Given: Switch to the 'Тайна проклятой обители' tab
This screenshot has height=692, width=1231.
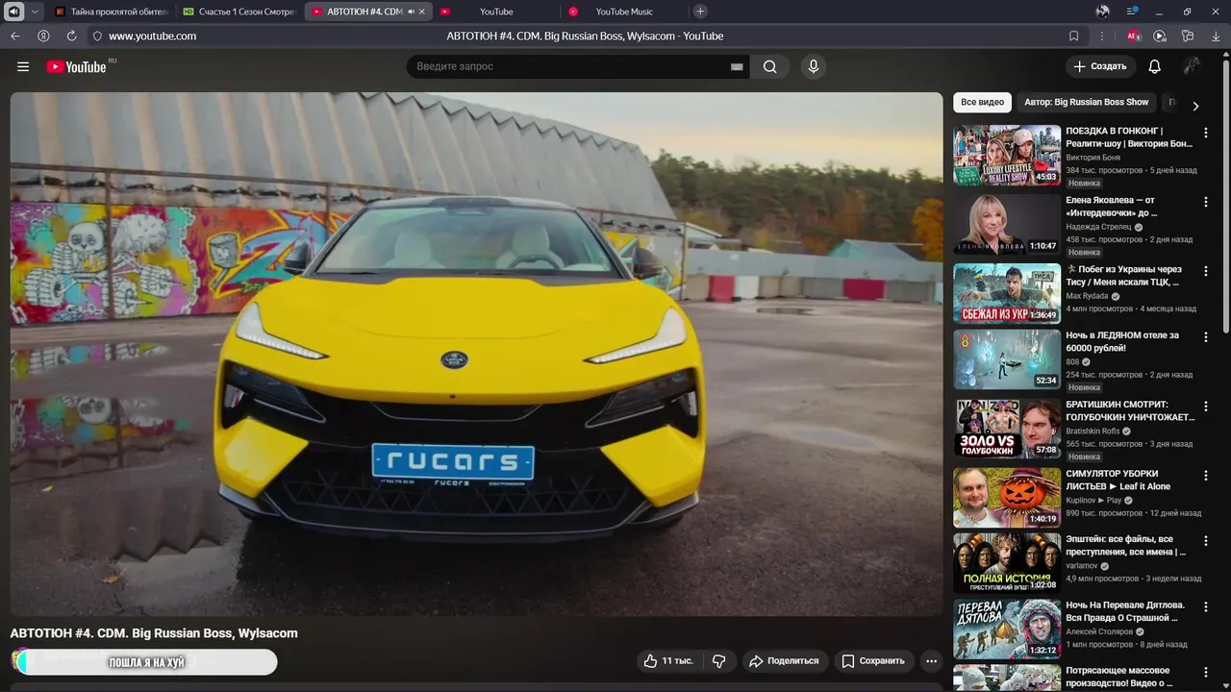Looking at the screenshot, I should click(x=111, y=12).
